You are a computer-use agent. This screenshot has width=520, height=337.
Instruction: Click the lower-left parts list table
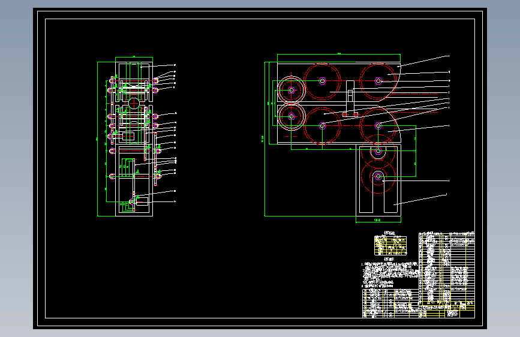391,303
